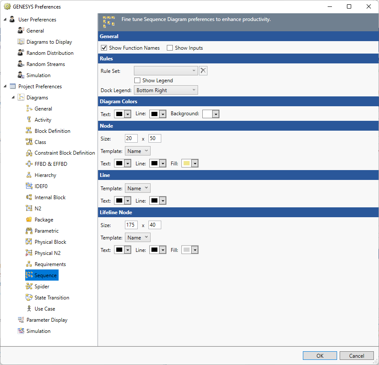Enable the Show Inputs checkbox
The height and width of the screenshot is (365, 379).
[x=169, y=48]
